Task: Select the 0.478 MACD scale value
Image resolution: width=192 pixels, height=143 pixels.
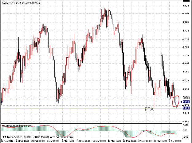Action: pos(185,125)
